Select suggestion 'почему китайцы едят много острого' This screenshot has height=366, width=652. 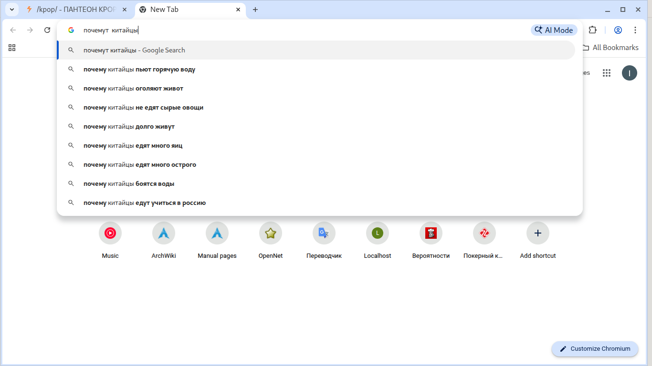(x=316, y=164)
